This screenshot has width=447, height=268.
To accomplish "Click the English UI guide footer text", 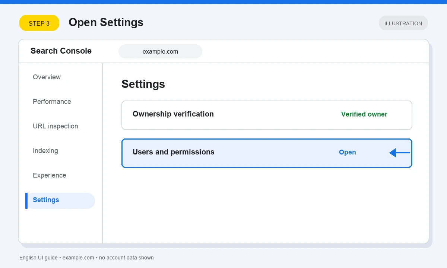I will 86,258.
